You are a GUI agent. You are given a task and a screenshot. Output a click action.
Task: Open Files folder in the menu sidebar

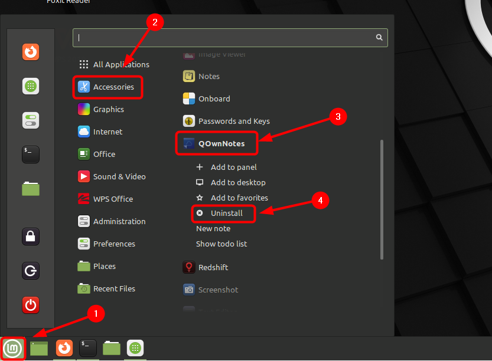(x=31, y=189)
